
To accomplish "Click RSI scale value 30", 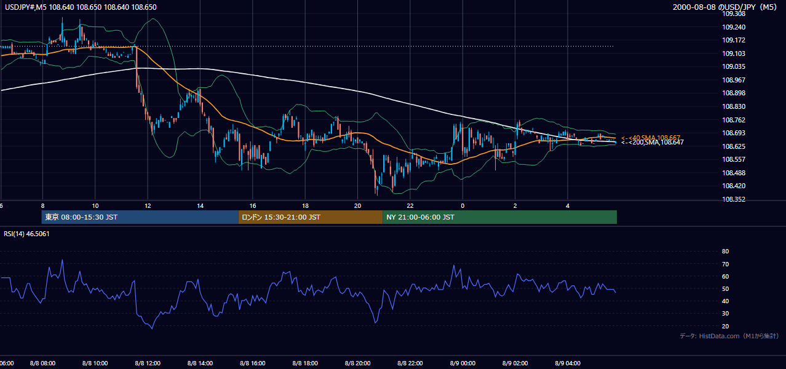I will 725,313.
